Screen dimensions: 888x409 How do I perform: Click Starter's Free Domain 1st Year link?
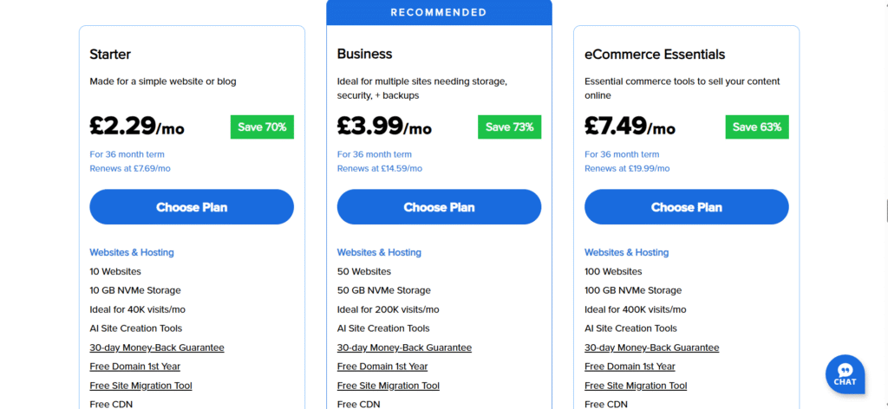[134, 367]
